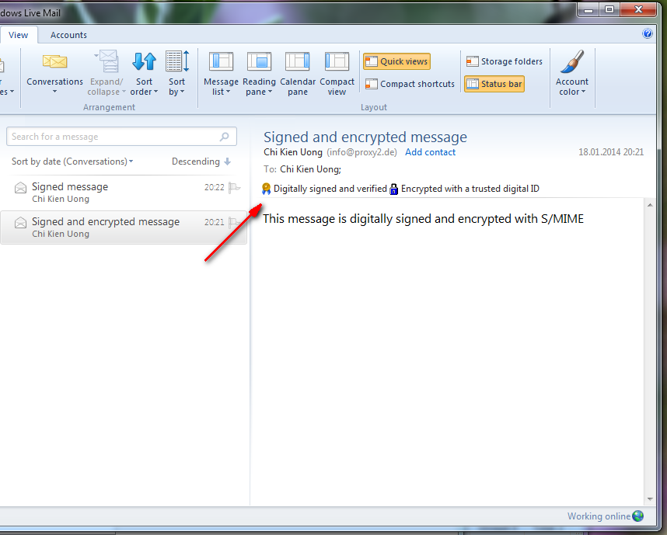Viewport: 667px width, 535px height.
Task: Click the Help question mark icon
Action: [x=648, y=33]
